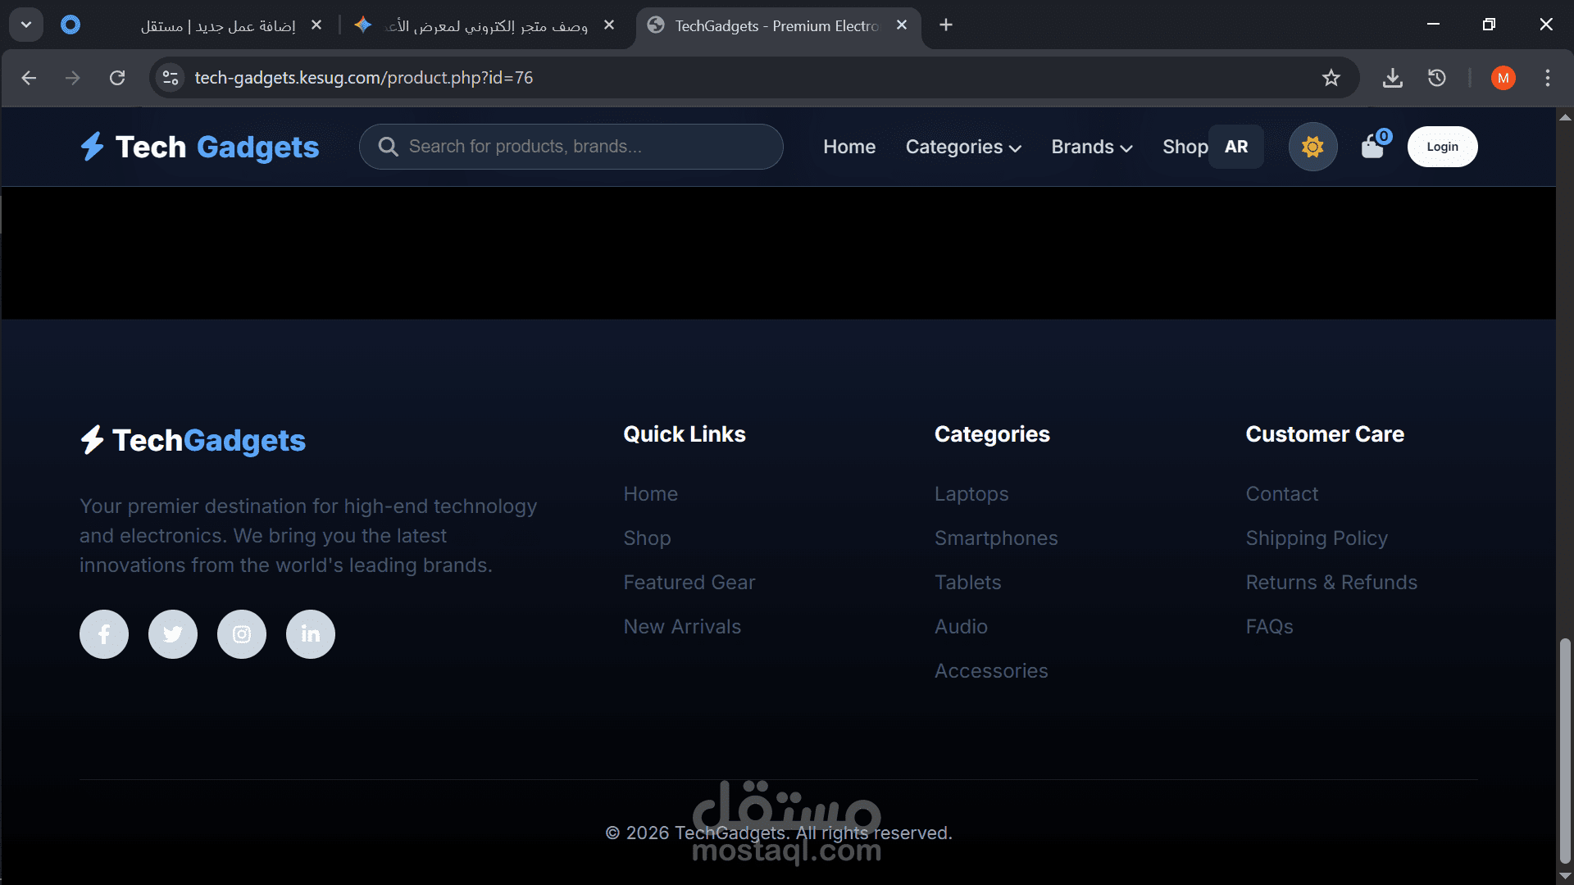
Task: Open the Returns & Refunds link
Action: (x=1331, y=583)
